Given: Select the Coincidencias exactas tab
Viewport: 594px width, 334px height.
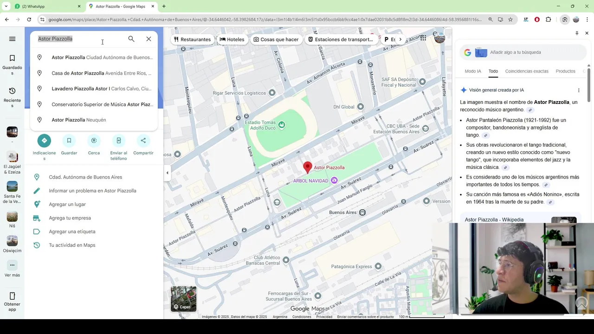Looking at the screenshot, I should (527, 71).
